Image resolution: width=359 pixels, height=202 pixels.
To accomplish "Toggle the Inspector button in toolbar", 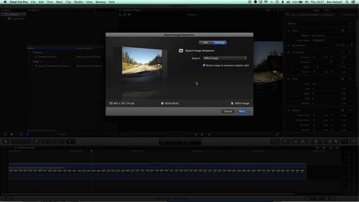I will click(345, 141).
